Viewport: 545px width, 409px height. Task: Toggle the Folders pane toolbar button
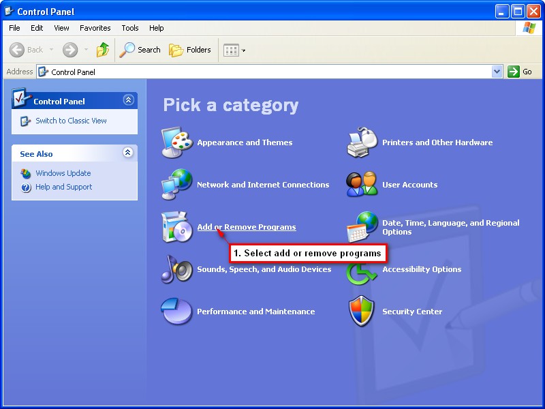190,50
